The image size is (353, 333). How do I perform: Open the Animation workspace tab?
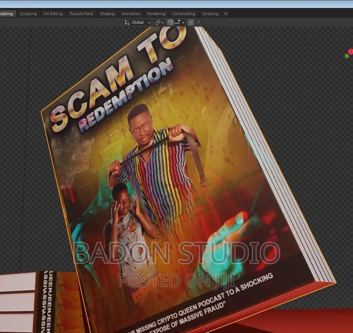(131, 14)
